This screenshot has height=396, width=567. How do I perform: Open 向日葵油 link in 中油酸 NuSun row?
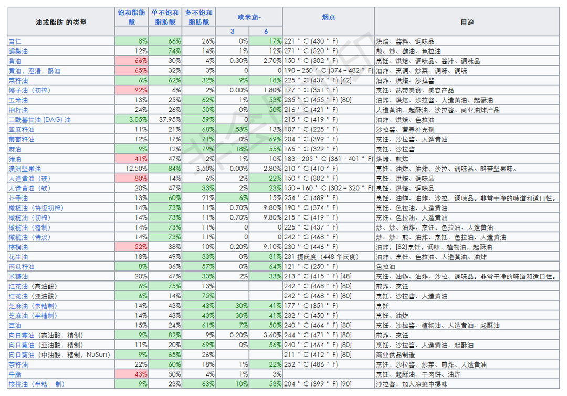coord(22,355)
